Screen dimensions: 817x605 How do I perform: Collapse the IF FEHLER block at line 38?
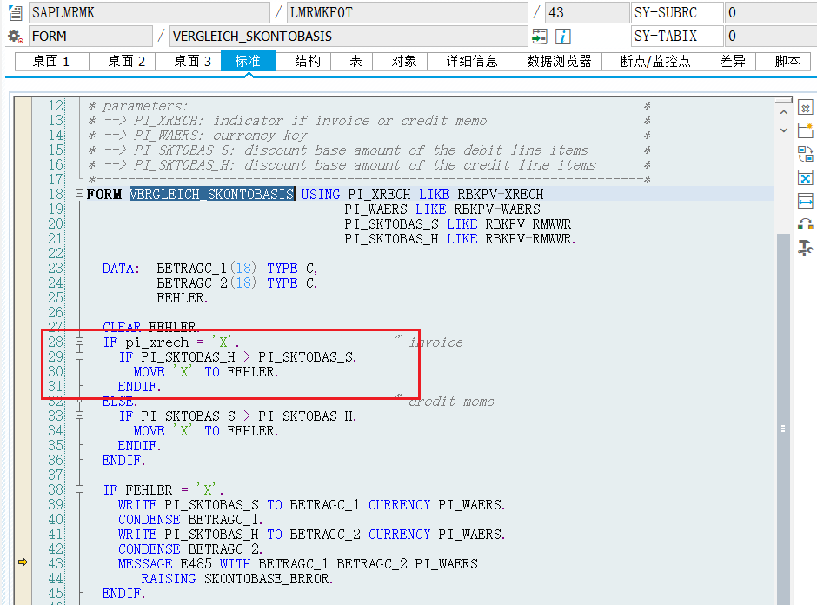[x=79, y=490]
